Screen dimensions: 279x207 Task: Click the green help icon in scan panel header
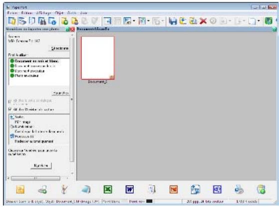(x=67, y=29)
